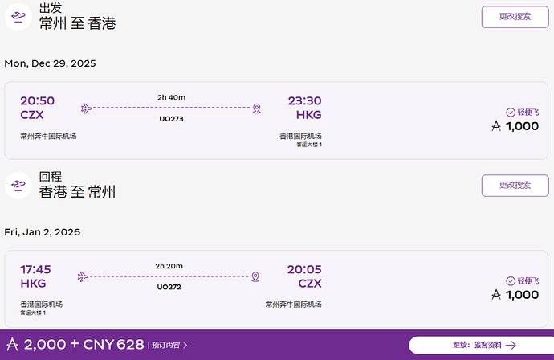Click the 更改搜索 button for 常州 至 香港
The height and width of the screenshot is (360, 554).
[515, 17]
